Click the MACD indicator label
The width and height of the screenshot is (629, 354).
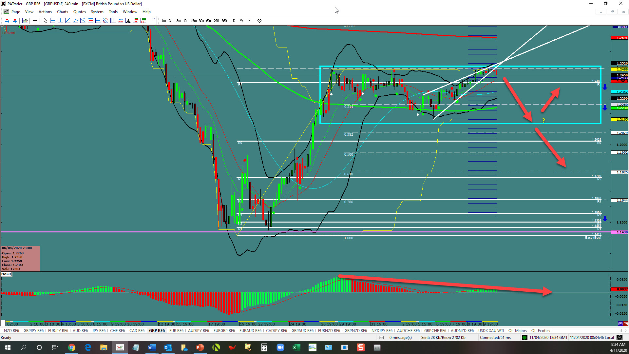pyautogui.click(x=6, y=274)
